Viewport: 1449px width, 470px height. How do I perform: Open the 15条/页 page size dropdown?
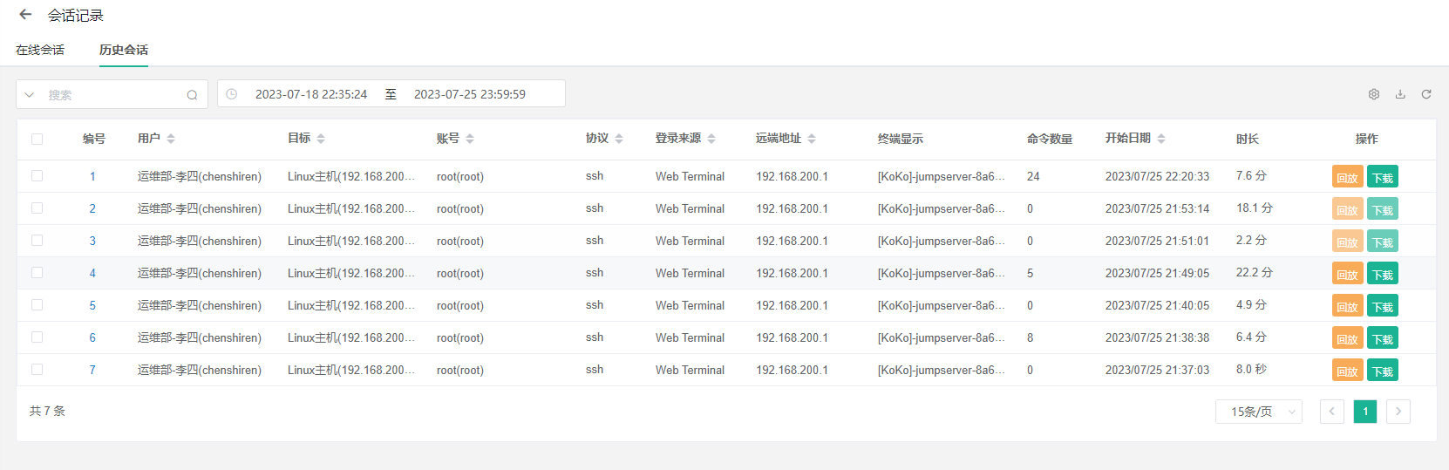tap(1259, 412)
